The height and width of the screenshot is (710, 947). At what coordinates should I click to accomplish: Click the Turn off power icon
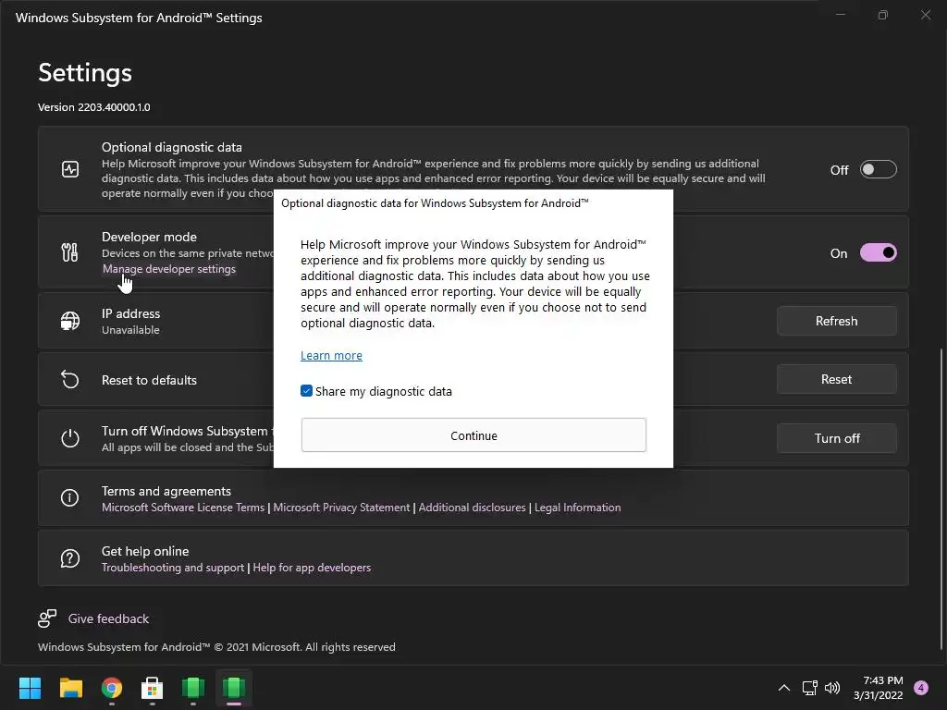pos(70,438)
